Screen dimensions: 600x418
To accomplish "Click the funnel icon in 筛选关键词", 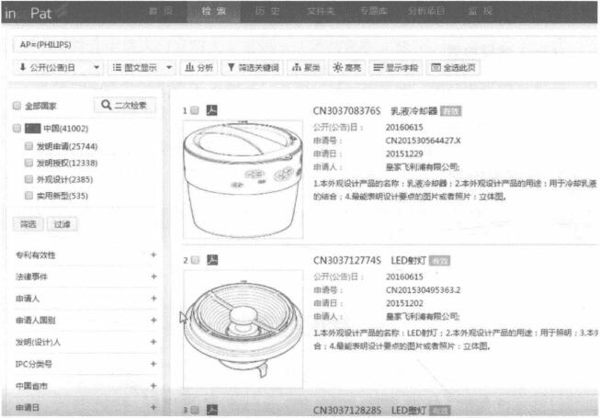I will tap(232, 67).
